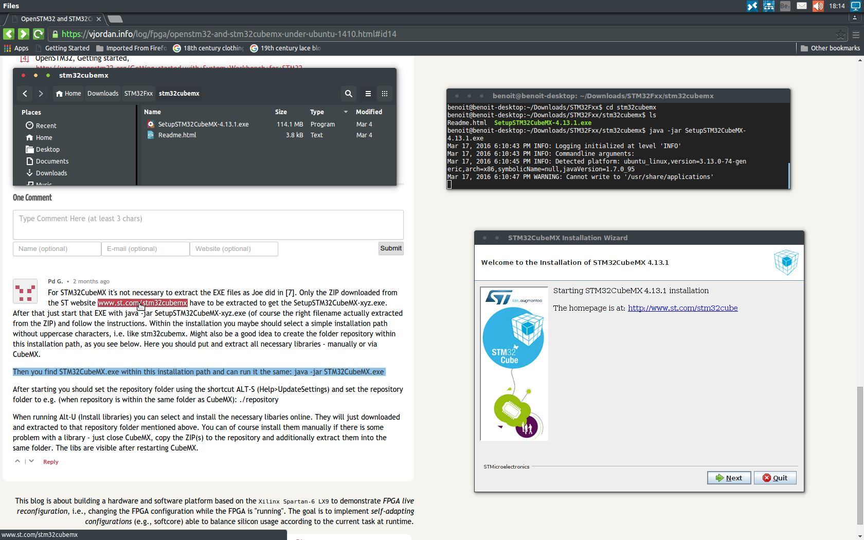Viewport: 864px width, 540px height.
Task: Switch to the OpenSTM32 and STM32Cube tab
Action: point(56,19)
